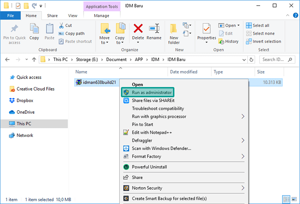300x204 pixels.
Task: Select Quick access in sidebar
Action: click(x=25, y=77)
